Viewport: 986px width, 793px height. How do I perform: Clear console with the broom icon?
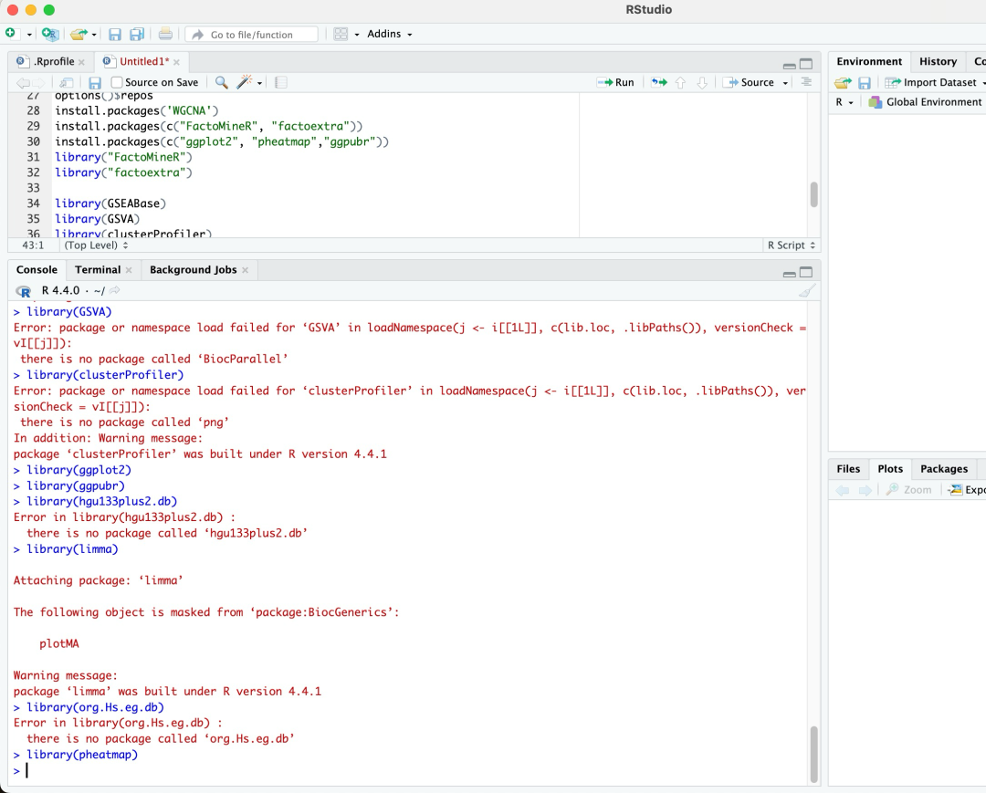806,290
